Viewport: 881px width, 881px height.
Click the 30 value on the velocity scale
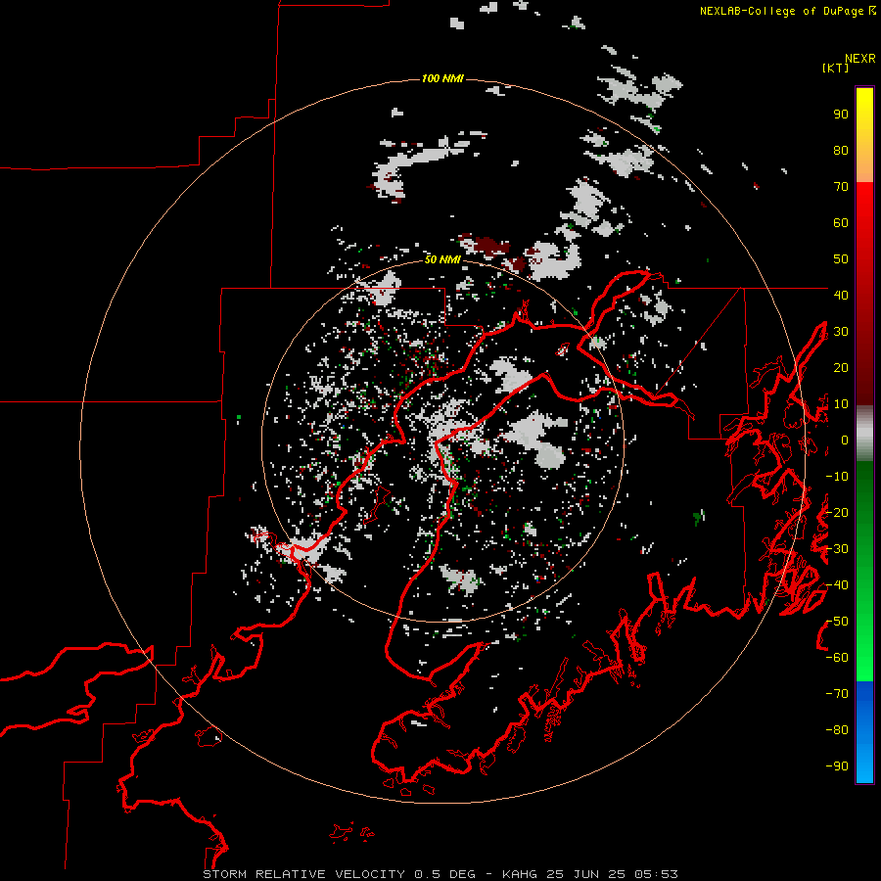[841, 332]
